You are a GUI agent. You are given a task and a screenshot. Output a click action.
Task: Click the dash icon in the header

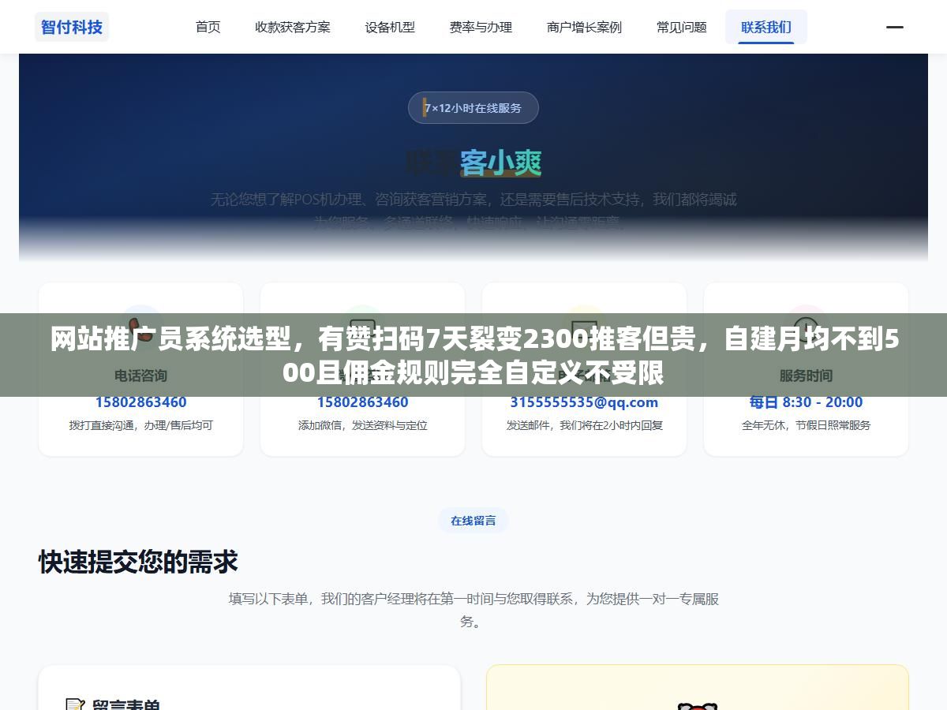[x=895, y=27]
